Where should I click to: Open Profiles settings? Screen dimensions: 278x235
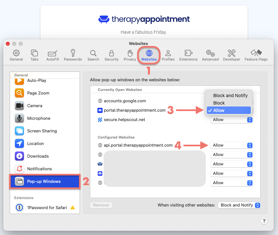(x=168, y=55)
